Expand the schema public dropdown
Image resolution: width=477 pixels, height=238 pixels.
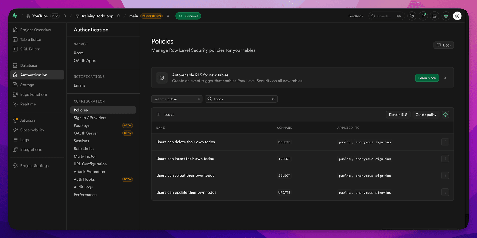(177, 99)
